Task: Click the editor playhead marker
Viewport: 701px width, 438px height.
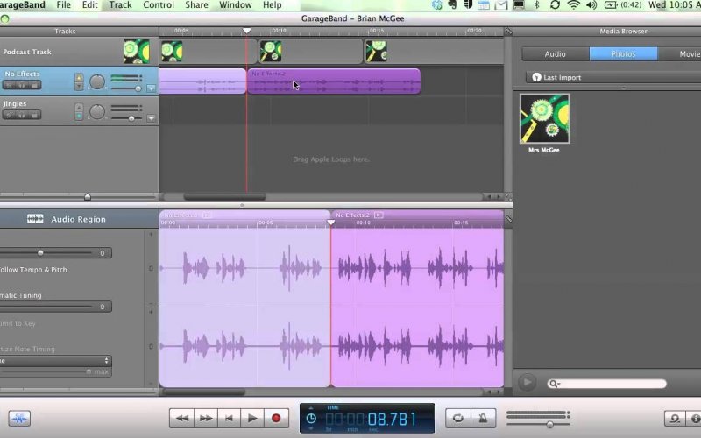Action: coord(331,223)
